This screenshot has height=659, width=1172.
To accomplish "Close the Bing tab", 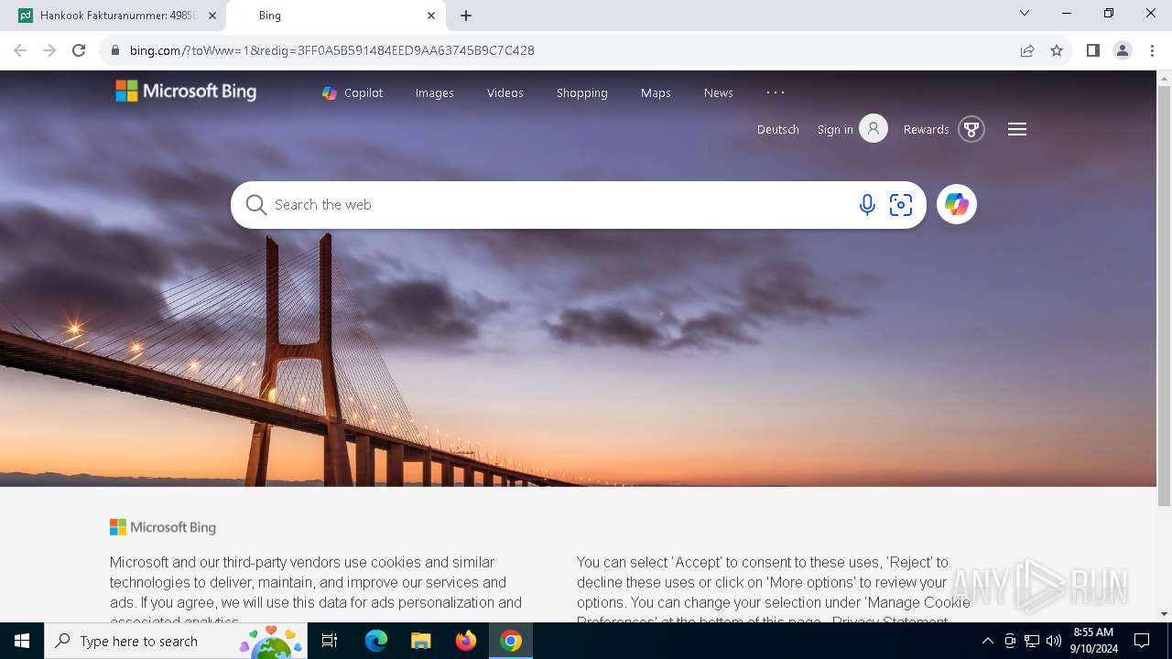I will click(x=431, y=16).
